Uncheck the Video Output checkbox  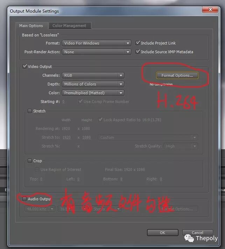pyautogui.click(x=24, y=67)
